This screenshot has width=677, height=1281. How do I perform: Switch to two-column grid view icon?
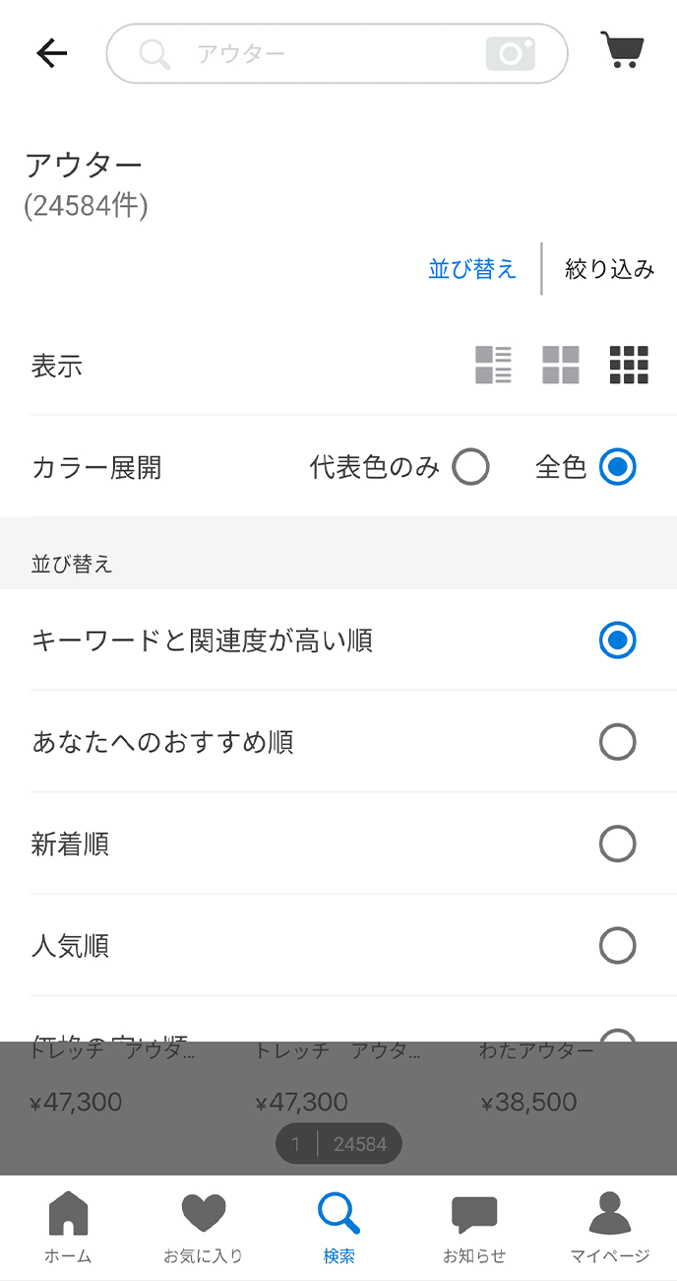pos(561,365)
